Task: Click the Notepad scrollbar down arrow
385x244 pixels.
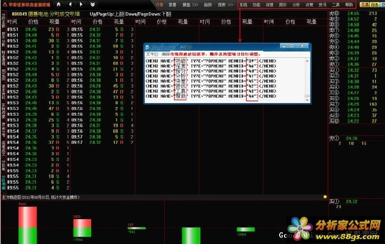Action: coord(307,100)
